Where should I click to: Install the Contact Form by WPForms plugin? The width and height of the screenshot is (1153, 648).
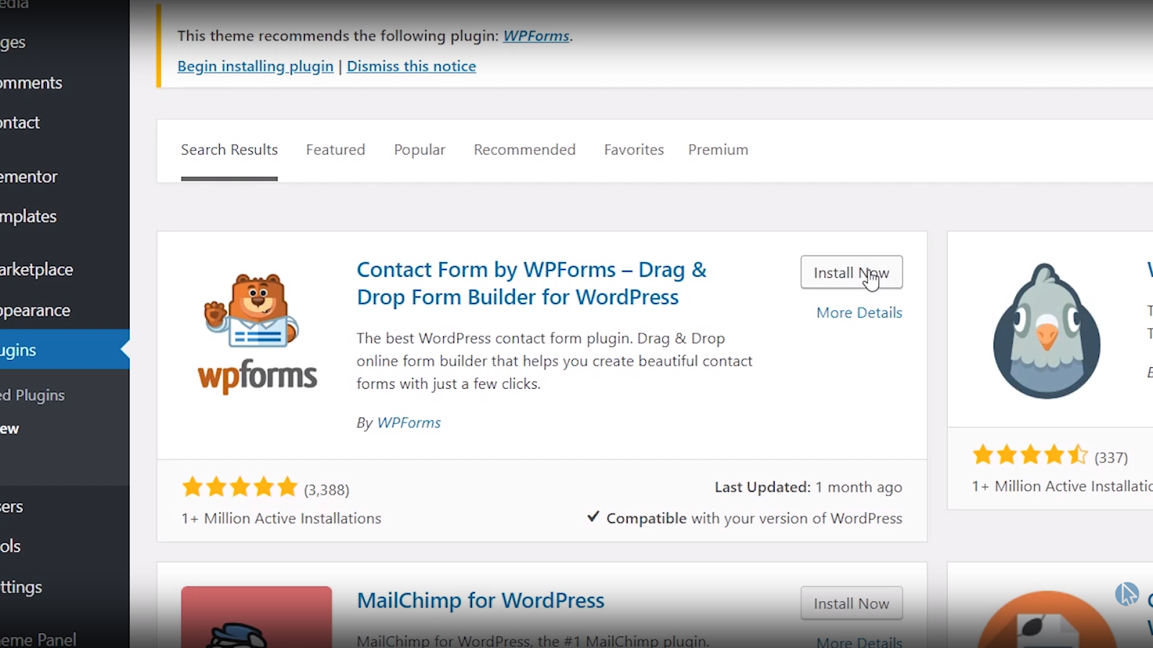click(851, 273)
